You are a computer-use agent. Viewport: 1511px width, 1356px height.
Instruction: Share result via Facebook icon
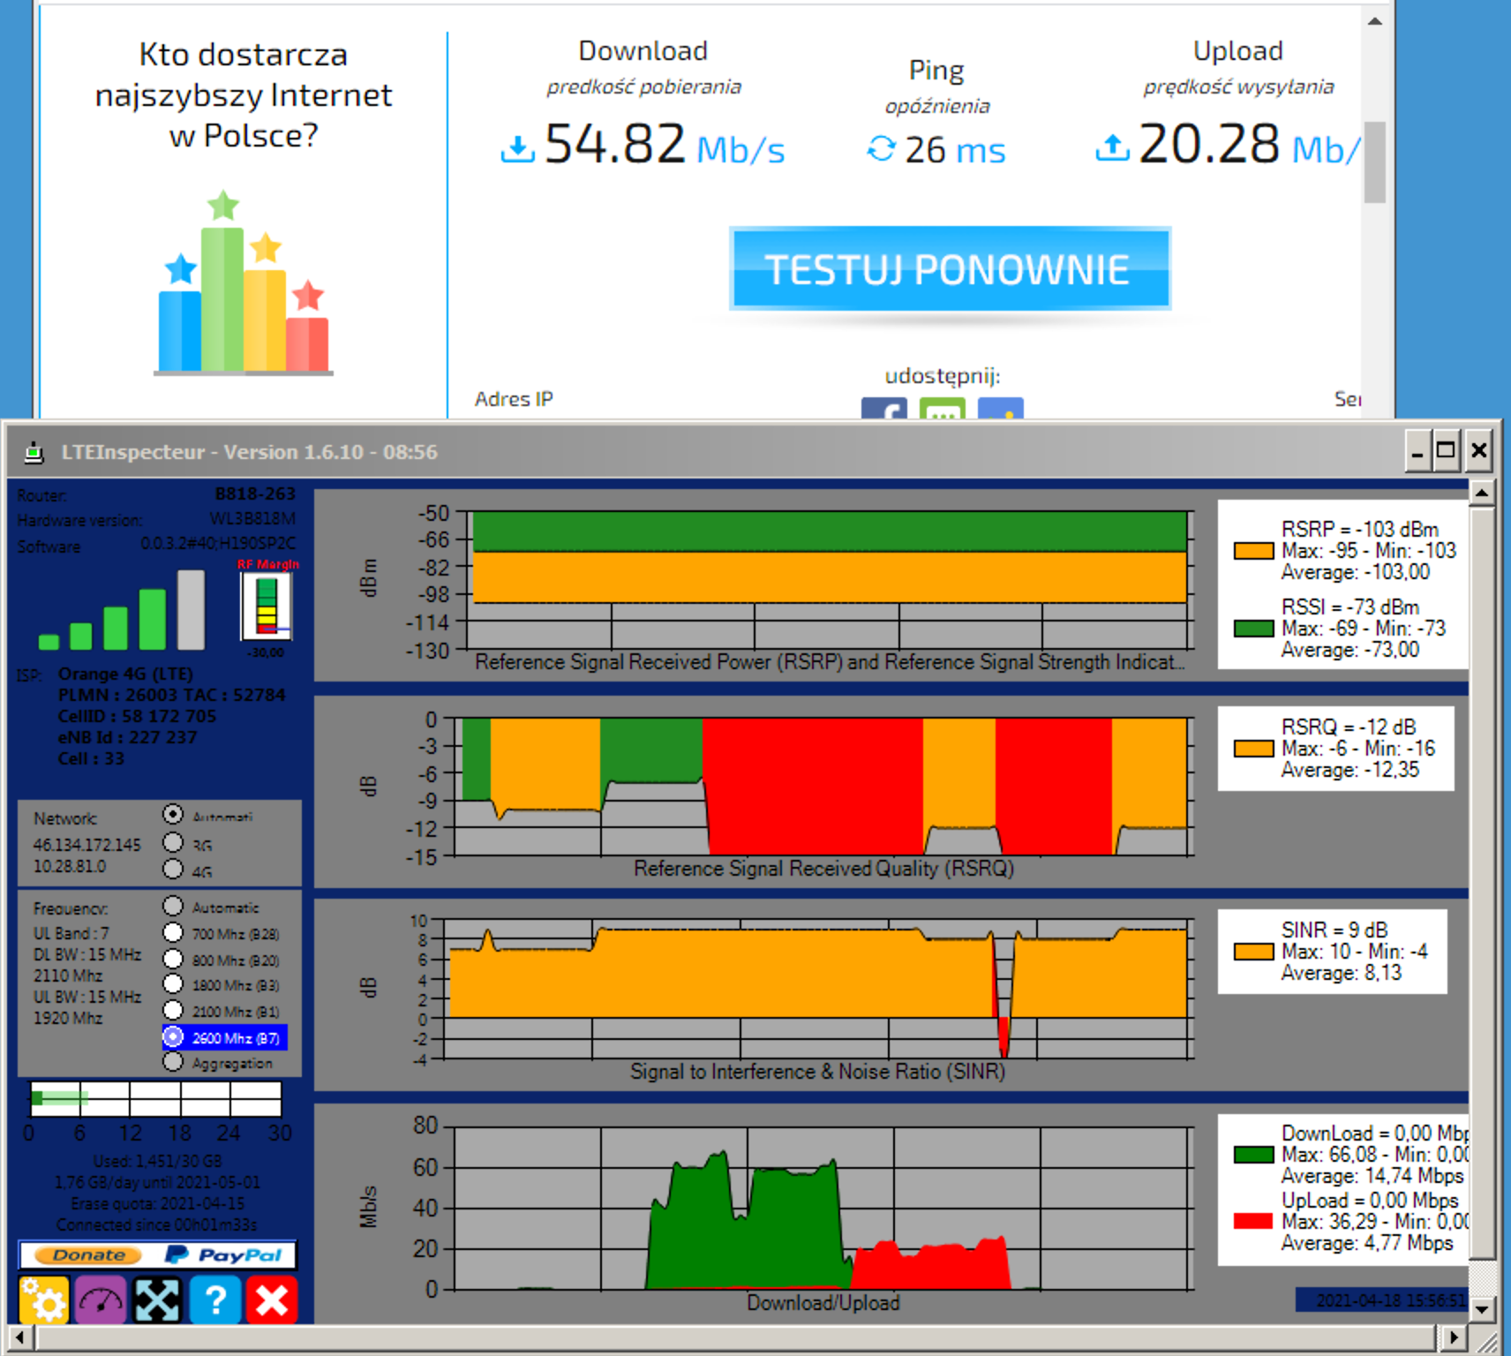coord(883,409)
